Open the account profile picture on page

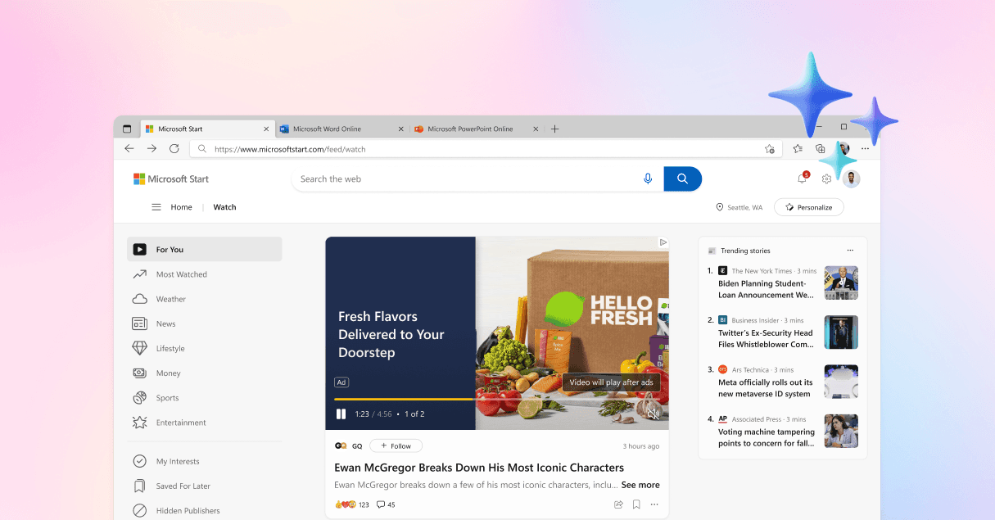click(x=852, y=179)
